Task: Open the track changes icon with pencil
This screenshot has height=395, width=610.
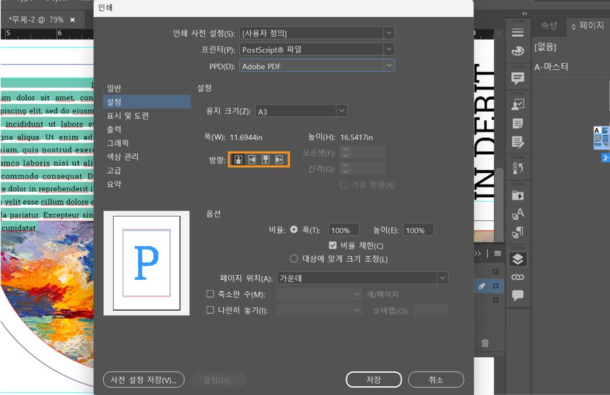Action: [x=518, y=142]
